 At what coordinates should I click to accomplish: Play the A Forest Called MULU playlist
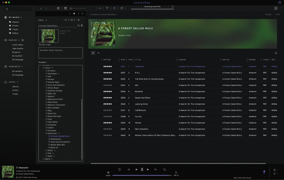93,53
